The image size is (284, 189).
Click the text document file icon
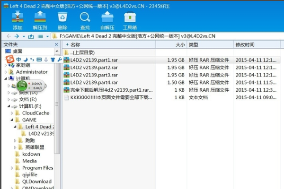(x=66, y=97)
